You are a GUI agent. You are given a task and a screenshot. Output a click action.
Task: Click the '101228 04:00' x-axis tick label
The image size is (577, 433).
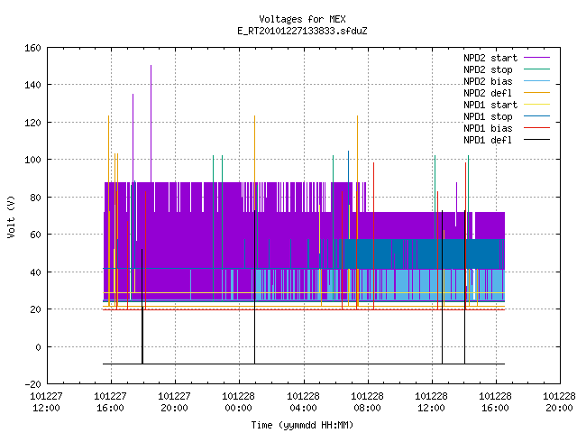click(303, 402)
